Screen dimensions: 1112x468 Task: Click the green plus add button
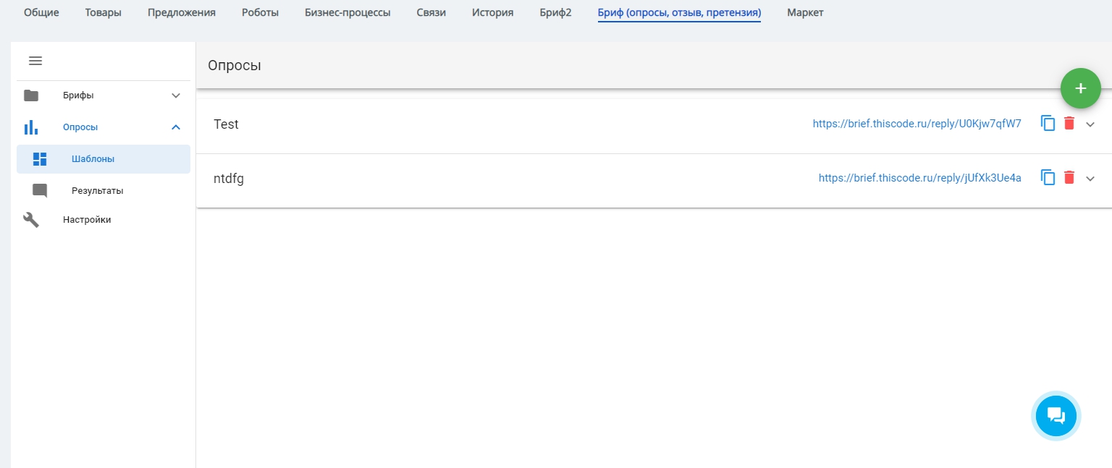[x=1080, y=88]
